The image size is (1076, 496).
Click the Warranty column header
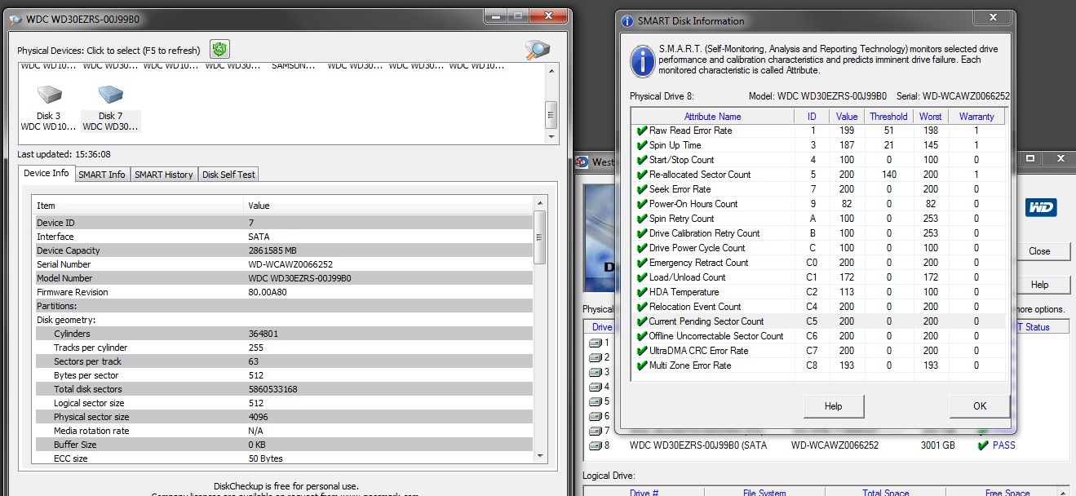click(976, 117)
